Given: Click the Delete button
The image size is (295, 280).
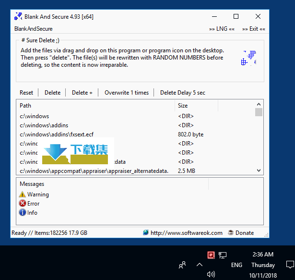Looking at the screenshot, I should [x=52, y=93].
